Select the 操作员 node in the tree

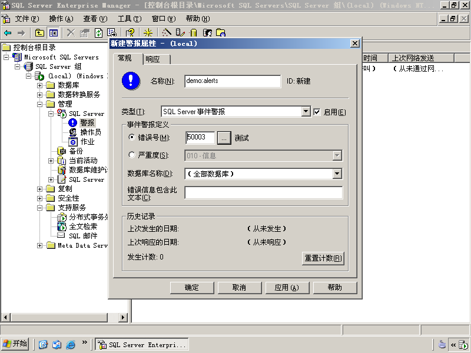point(91,132)
